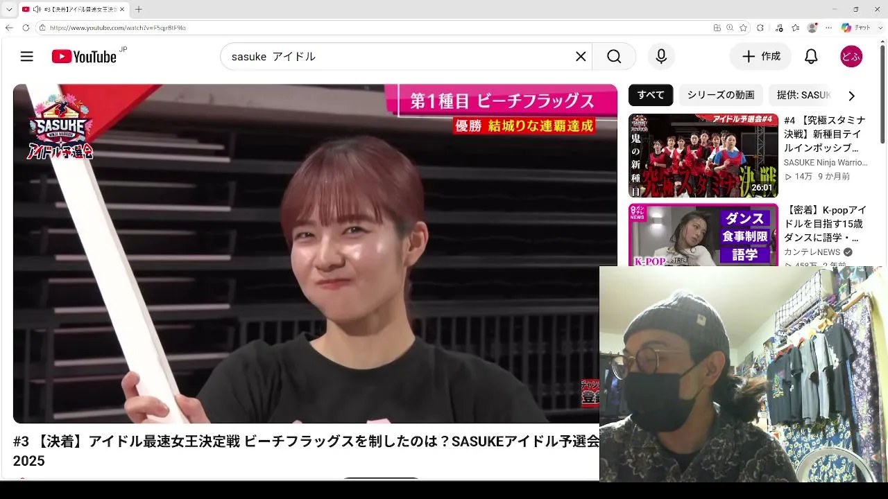Mute the tab via the speaker icon
The width and height of the screenshot is (888, 499).
click(36, 10)
